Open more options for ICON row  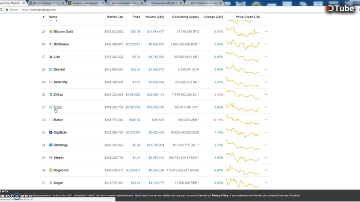pos(266,107)
